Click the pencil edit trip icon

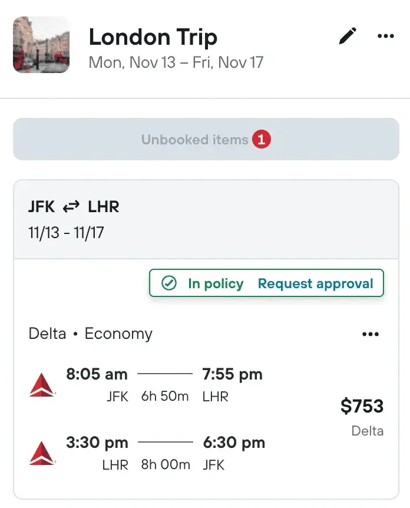click(x=348, y=36)
